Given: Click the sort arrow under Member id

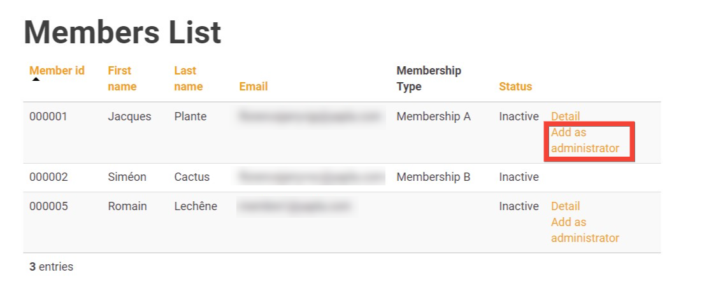Looking at the screenshot, I should [36, 80].
